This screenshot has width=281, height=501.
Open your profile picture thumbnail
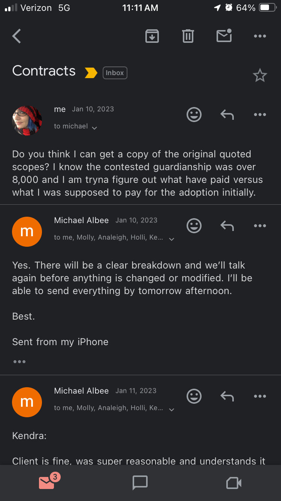pyautogui.click(x=27, y=120)
